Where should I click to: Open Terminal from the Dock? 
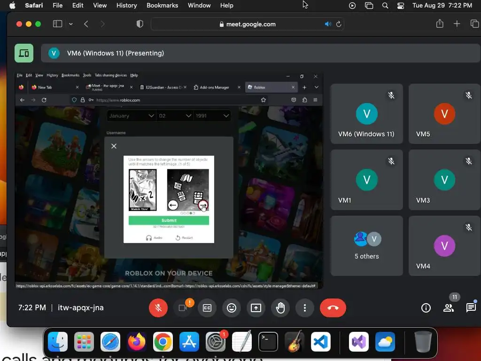click(x=268, y=342)
